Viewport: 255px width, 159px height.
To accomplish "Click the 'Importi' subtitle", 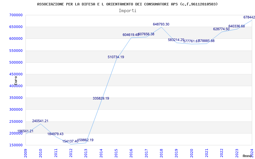I will coord(127,11).
